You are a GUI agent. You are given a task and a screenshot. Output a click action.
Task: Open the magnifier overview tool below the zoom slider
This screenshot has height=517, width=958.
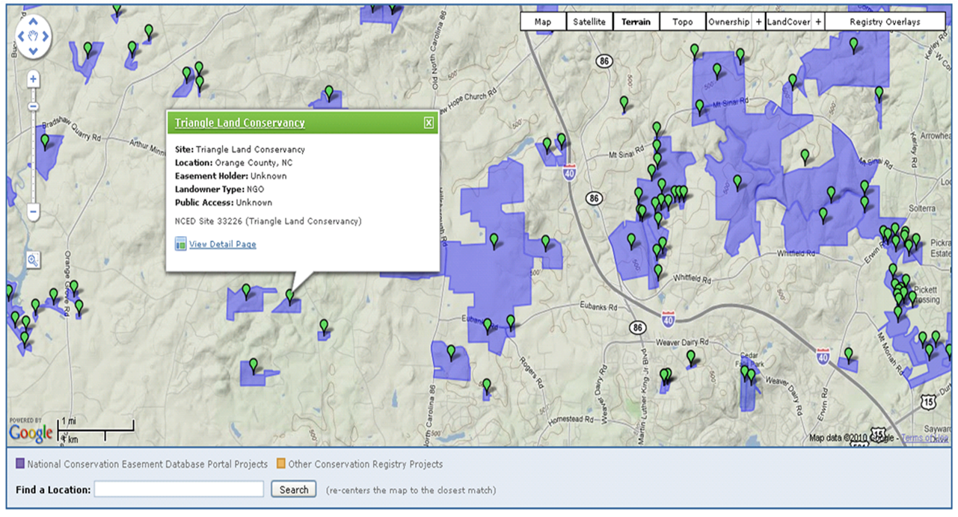pyautogui.click(x=31, y=261)
